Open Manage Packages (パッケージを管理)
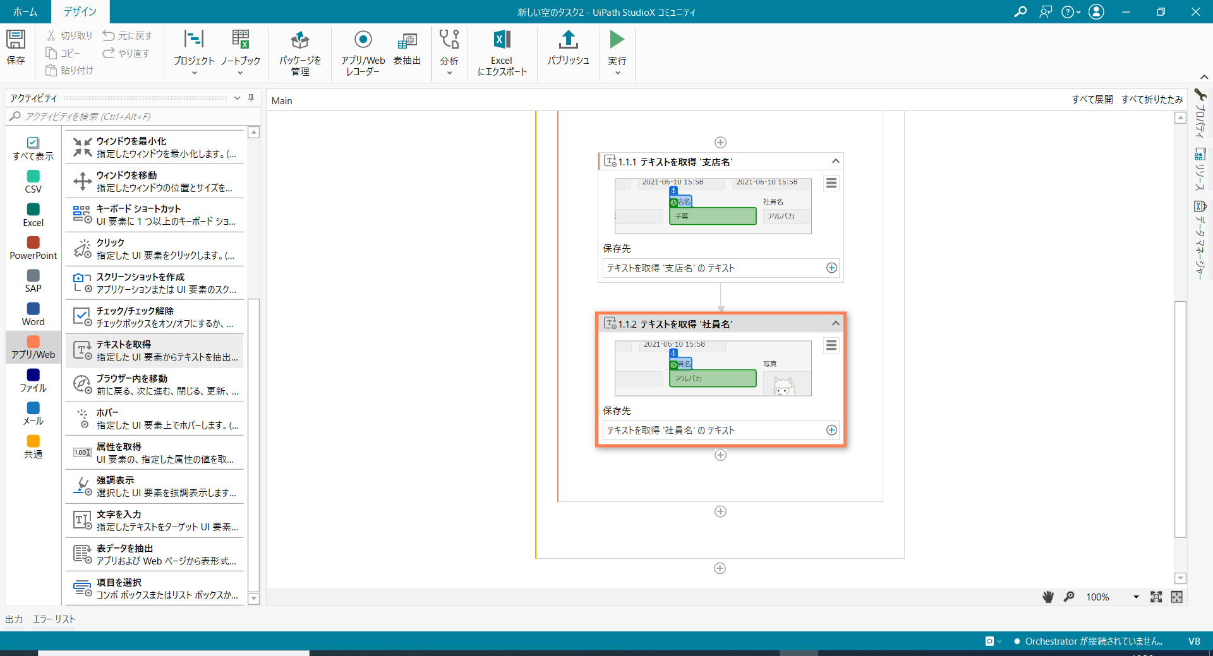This screenshot has width=1213, height=656. point(299,41)
